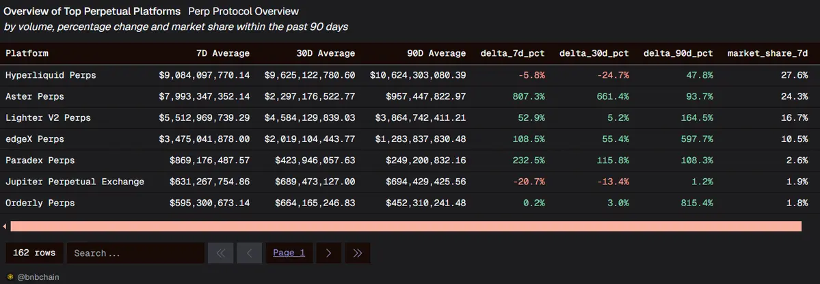Click the 162 rows counter
The width and height of the screenshot is (820, 284).
click(34, 253)
